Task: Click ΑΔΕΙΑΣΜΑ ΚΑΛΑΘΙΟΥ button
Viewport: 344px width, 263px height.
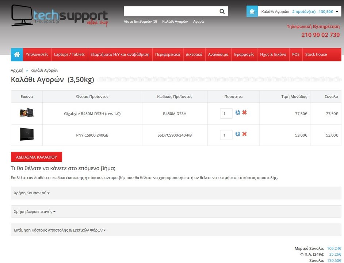Action: click(x=37, y=157)
